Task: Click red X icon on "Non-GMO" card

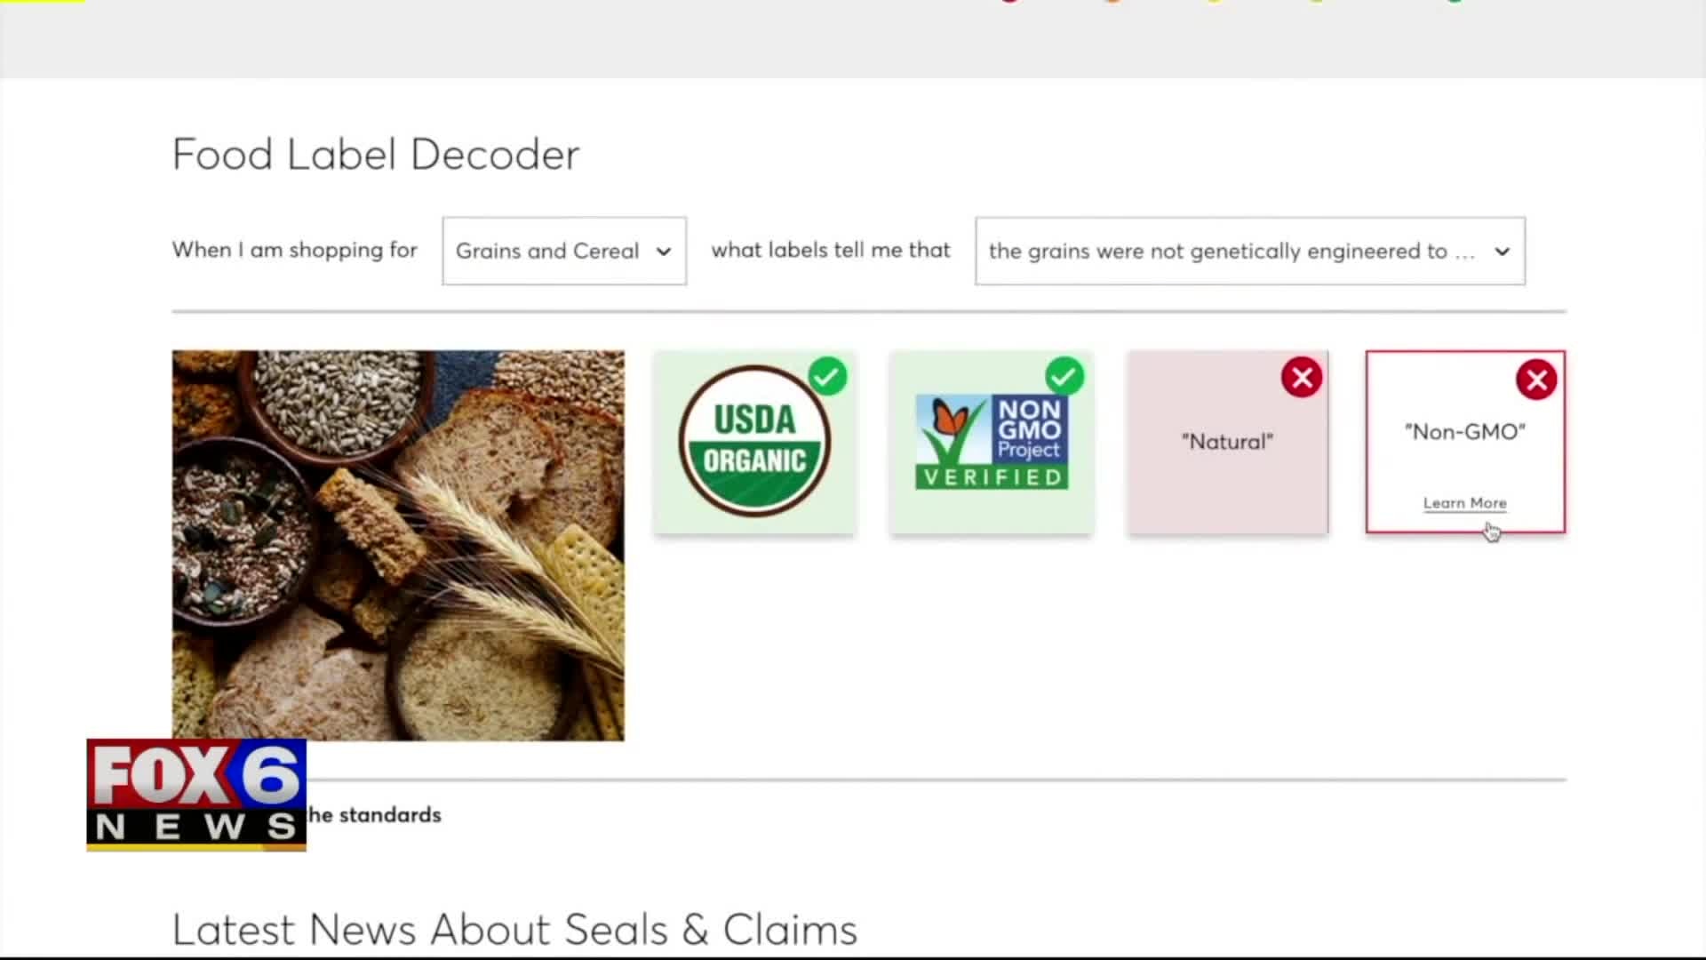Action: pyautogui.click(x=1536, y=380)
